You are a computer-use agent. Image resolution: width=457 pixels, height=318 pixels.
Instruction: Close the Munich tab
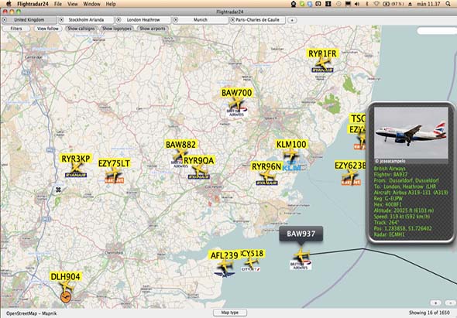pyautogui.click(x=176, y=20)
